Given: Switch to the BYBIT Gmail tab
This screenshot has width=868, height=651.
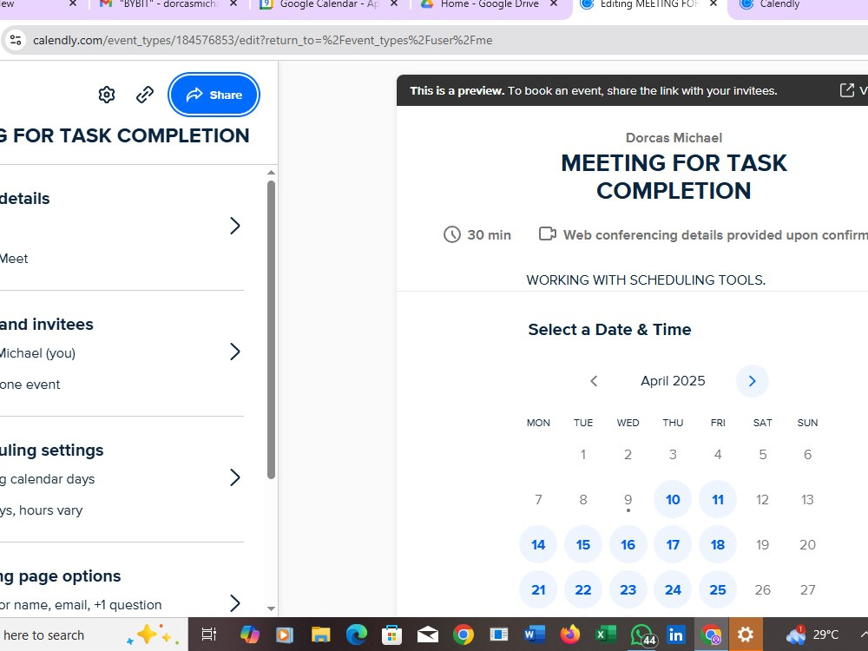Looking at the screenshot, I should click(169, 4).
